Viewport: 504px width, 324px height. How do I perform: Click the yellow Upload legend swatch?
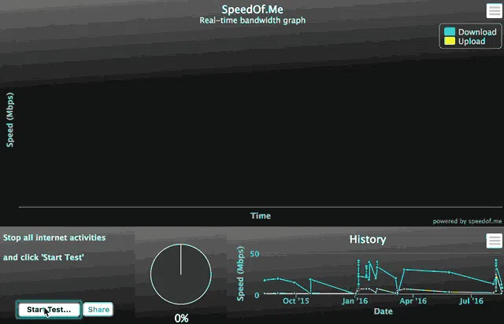coord(450,41)
